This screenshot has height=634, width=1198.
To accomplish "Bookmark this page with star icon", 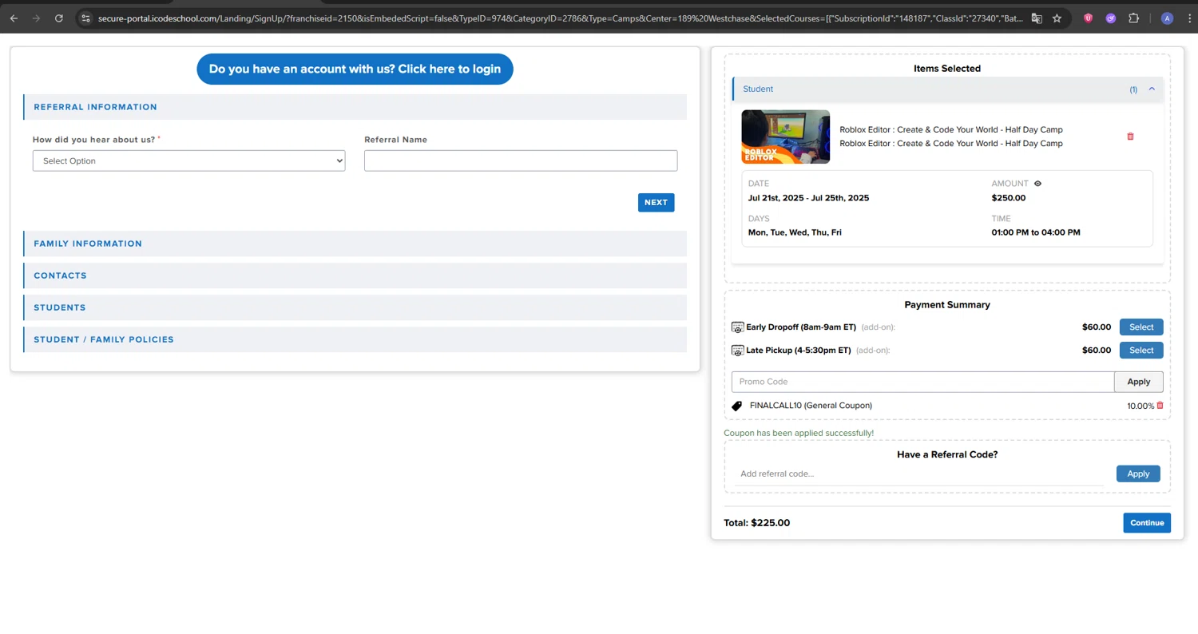I will tap(1057, 18).
